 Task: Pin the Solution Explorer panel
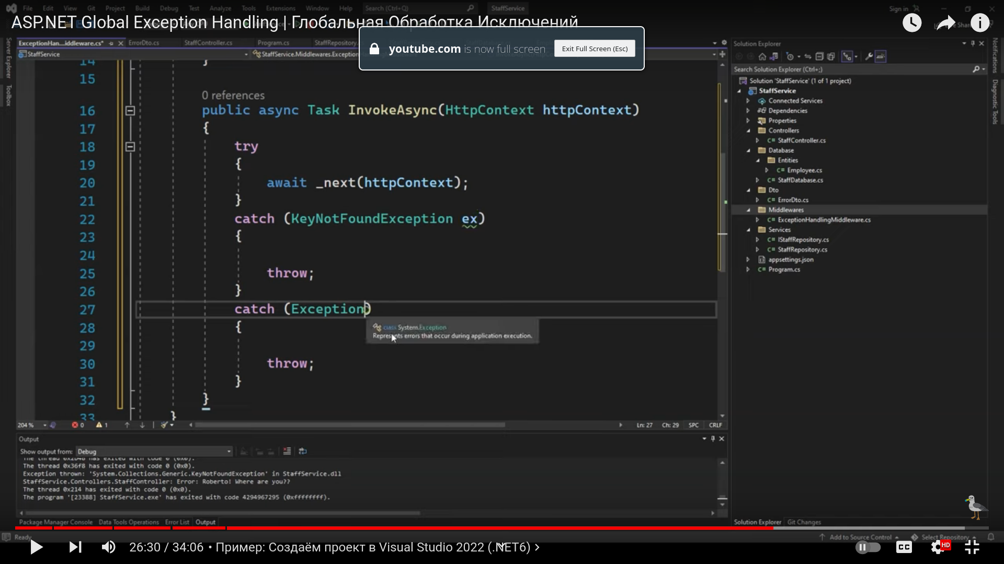pos(973,44)
